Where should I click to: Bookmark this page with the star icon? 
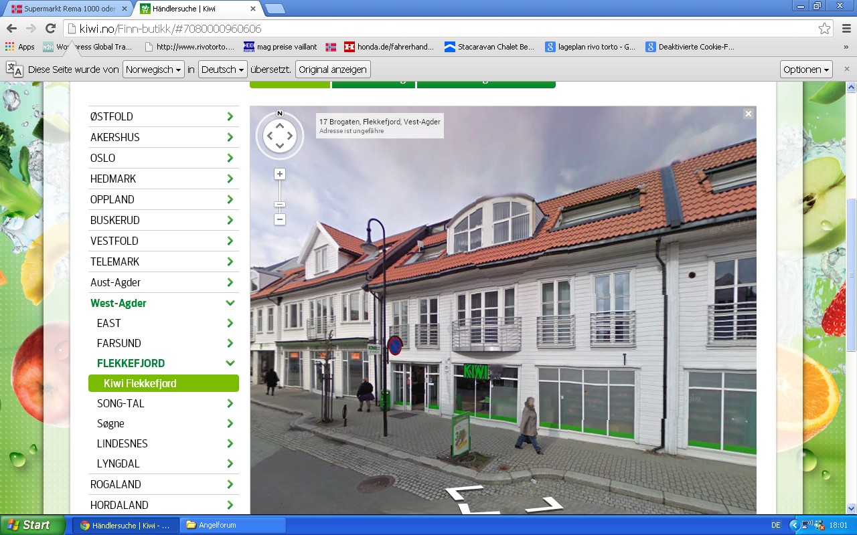(824, 29)
